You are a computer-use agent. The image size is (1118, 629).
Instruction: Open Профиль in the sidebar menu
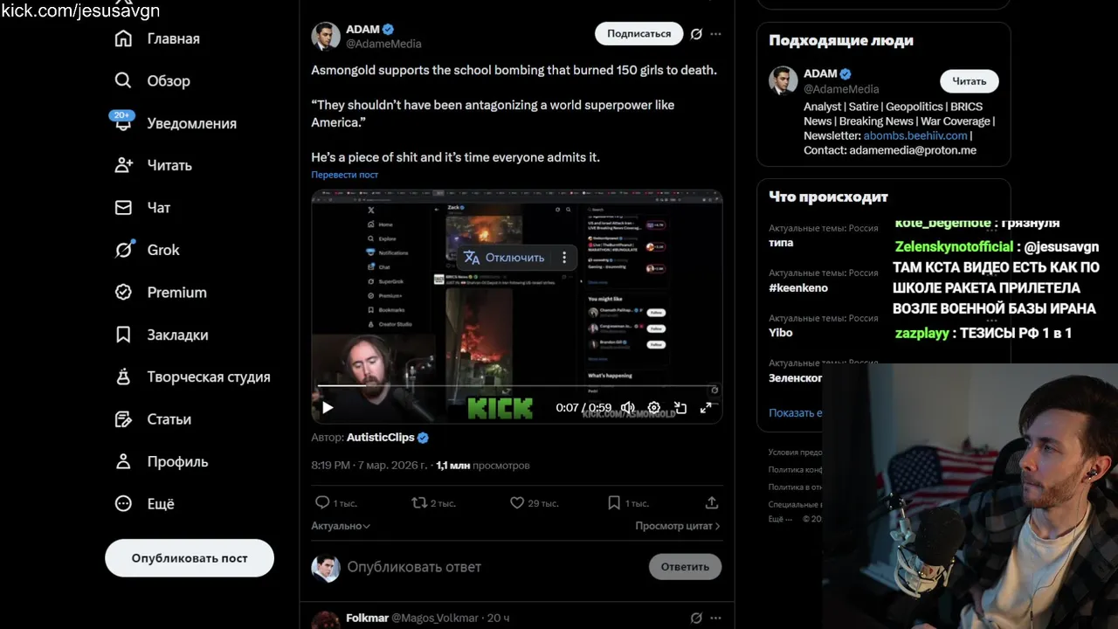pos(162,461)
